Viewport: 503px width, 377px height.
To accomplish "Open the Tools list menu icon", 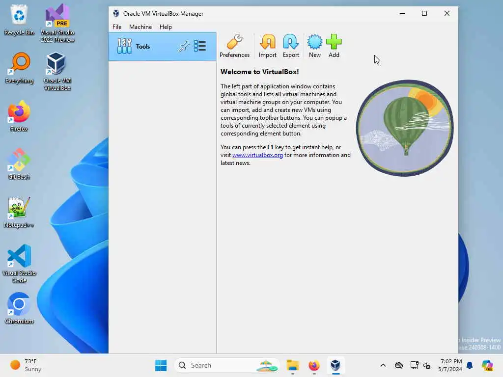I will [200, 46].
